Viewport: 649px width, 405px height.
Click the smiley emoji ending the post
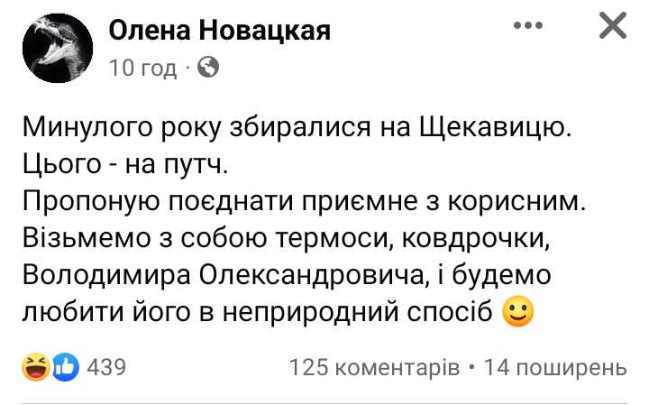[x=516, y=310]
